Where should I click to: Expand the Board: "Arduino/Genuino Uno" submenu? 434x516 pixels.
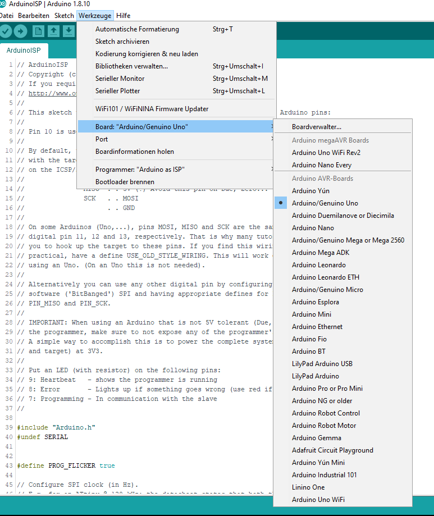coord(176,127)
